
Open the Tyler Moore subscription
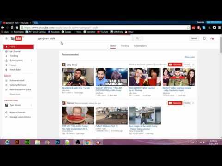(15, 105)
